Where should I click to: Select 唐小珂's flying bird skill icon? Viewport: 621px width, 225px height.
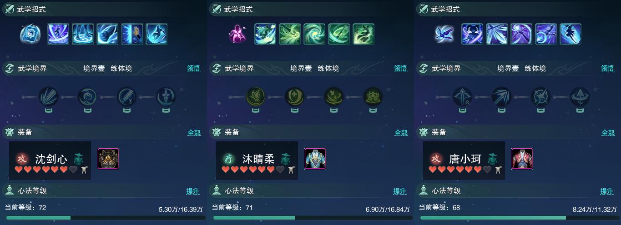444,34
